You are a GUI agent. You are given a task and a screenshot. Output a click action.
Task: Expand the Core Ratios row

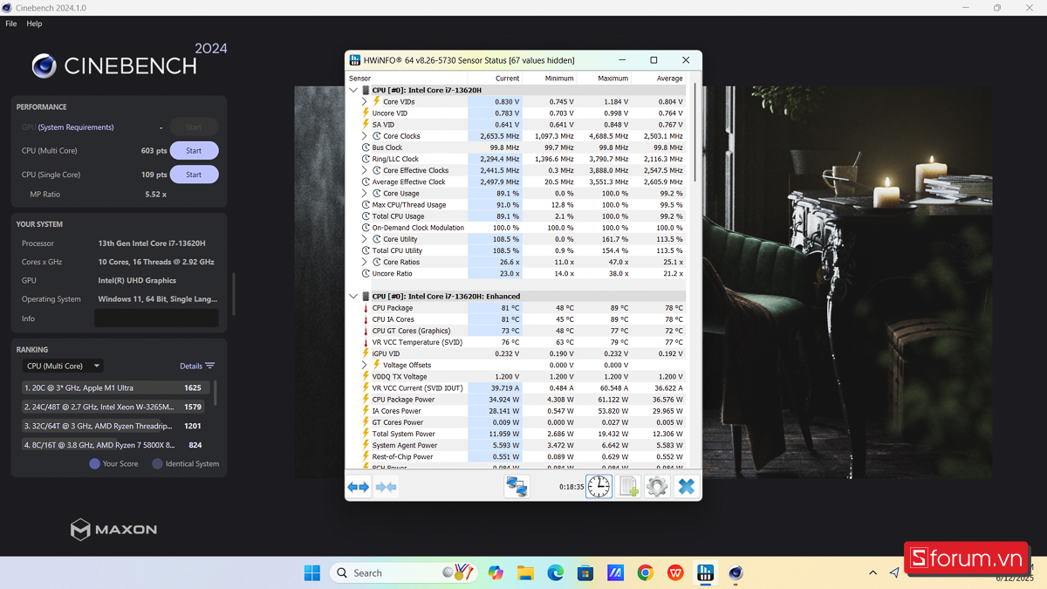pos(365,262)
